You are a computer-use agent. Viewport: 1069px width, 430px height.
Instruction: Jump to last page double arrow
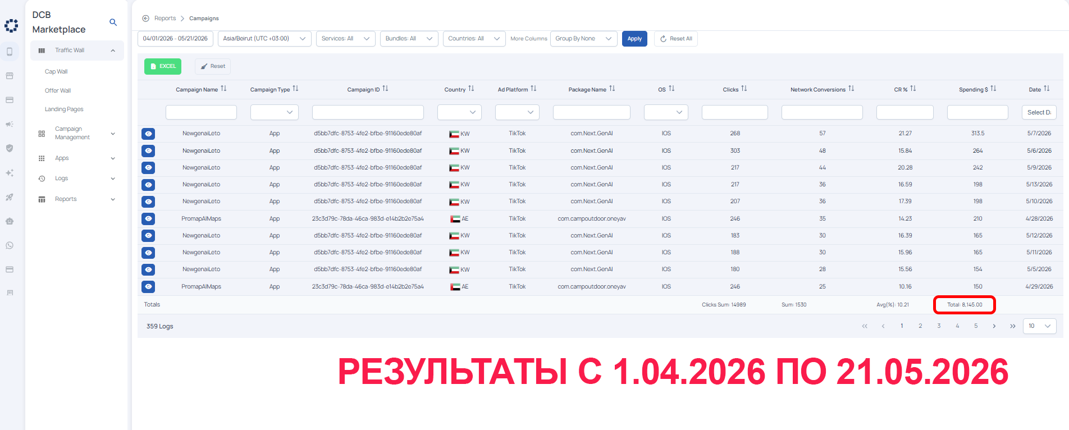pos(1013,326)
